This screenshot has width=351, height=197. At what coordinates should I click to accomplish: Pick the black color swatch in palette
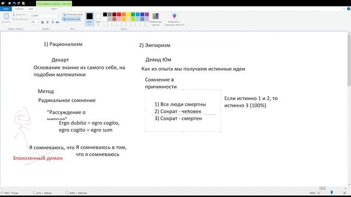pos(105,15)
